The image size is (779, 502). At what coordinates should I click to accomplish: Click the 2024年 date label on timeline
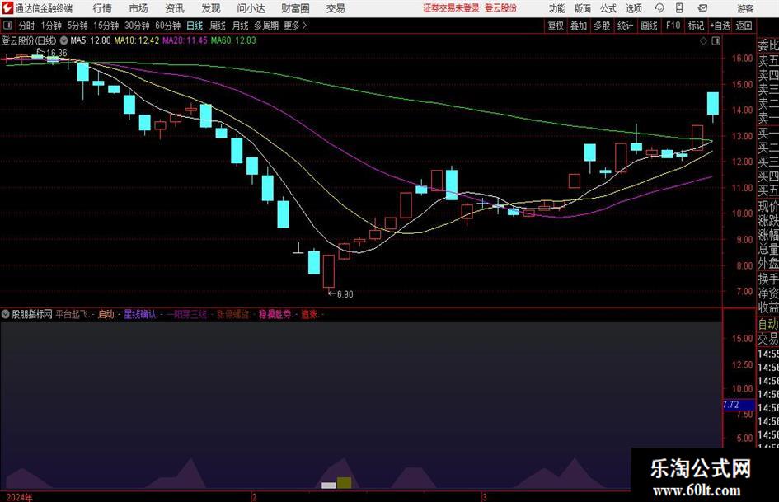[20, 497]
